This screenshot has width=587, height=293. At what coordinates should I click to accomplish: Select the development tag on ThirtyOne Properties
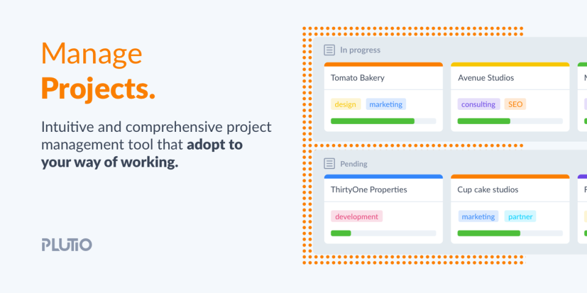(356, 216)
